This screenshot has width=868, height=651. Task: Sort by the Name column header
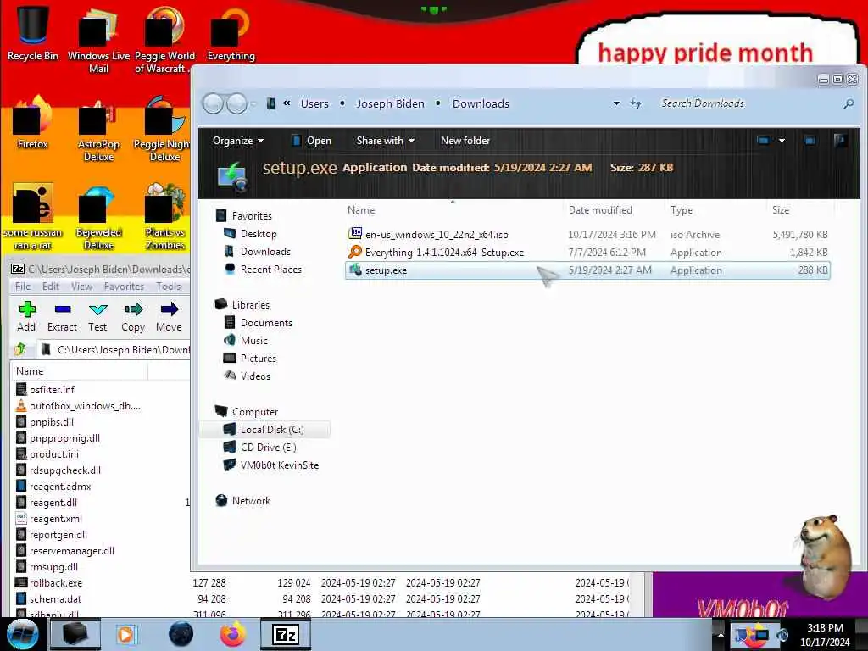pyautogui.click(x=361, y=210)
